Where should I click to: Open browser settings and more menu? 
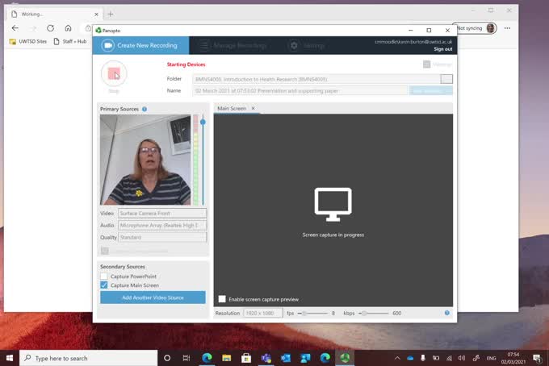508,27
